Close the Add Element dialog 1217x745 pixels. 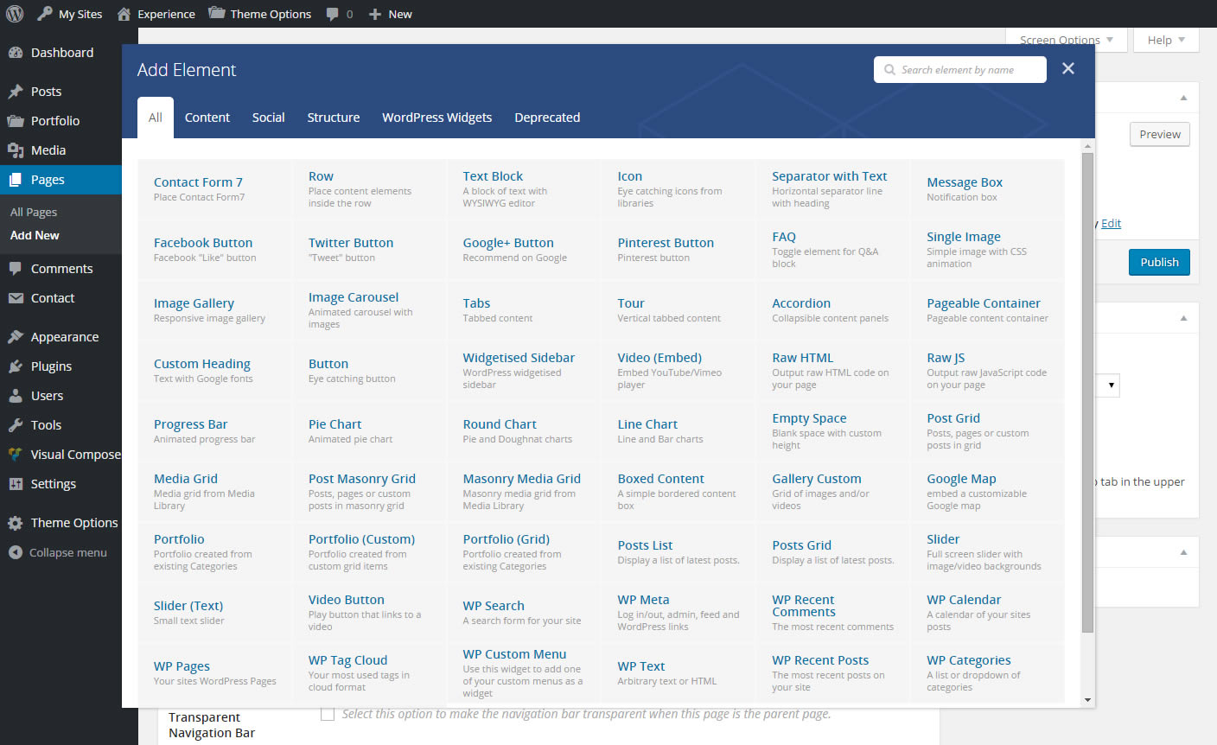(1068, 68)
